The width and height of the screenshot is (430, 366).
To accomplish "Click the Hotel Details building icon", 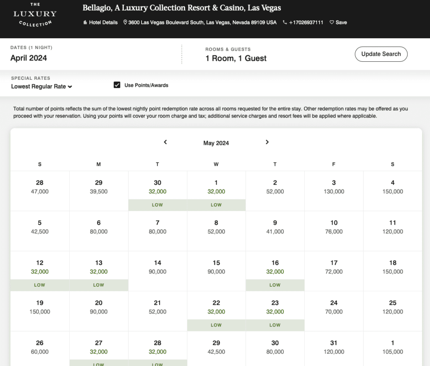I will tap(85, 23).
